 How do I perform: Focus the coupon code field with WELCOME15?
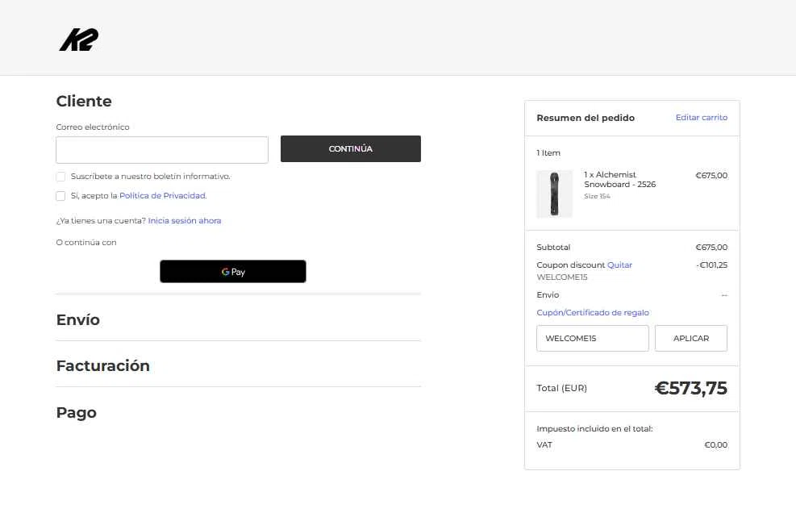(593, 338)
